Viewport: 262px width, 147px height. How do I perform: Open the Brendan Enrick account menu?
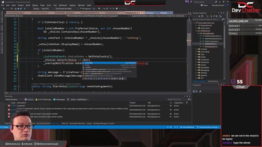click(x=218, y=5)
